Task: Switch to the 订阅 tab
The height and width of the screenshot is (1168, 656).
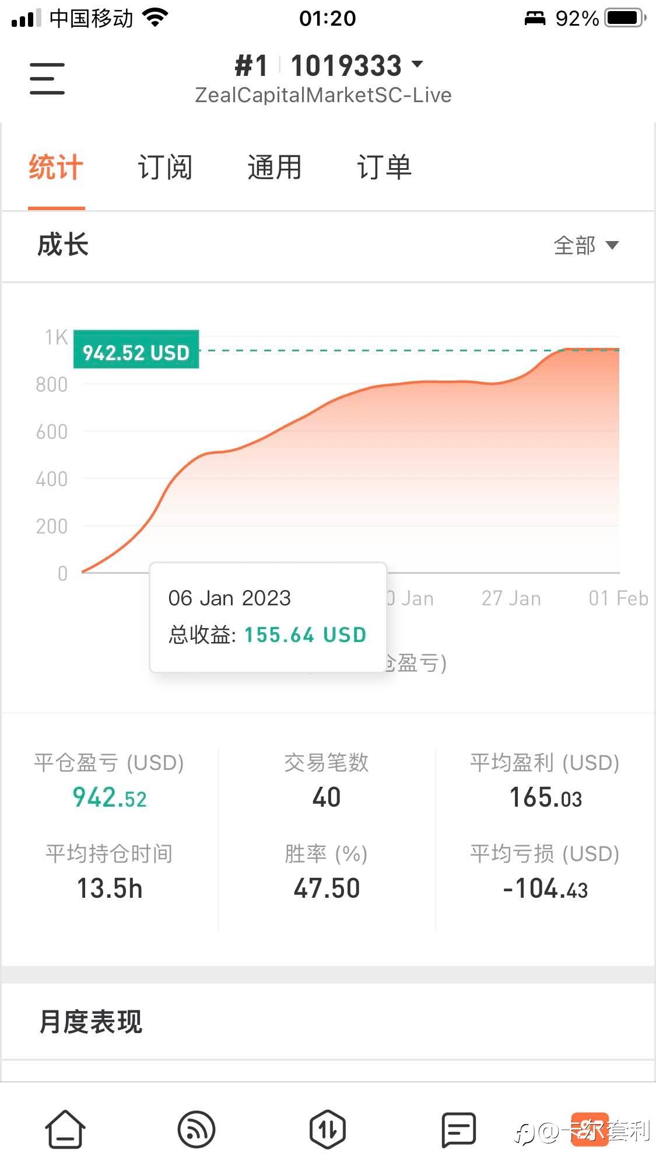Action: coord(165,168)
